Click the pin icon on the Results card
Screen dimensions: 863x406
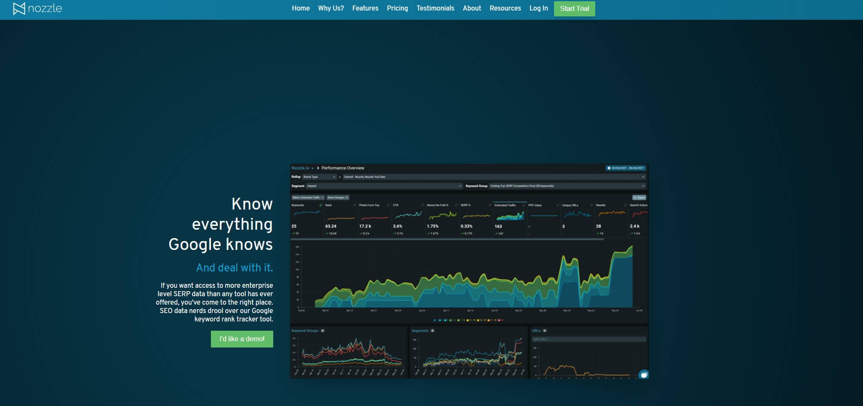626,205
